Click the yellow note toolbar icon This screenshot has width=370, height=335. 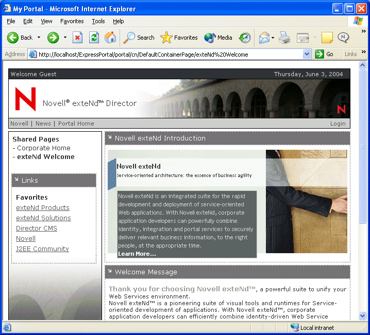327,38
